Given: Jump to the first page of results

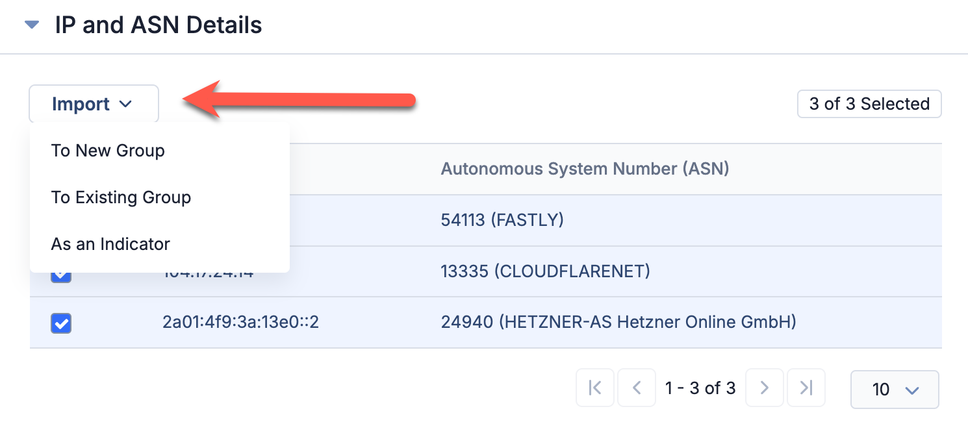Looking at the screenshot, I should (x=594, y=388).
